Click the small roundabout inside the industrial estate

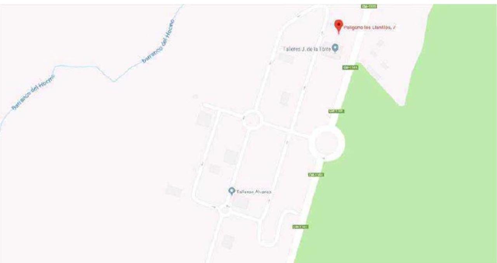[252, 119]
